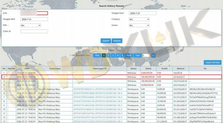Open Keterangan ID link in row 11

(x=98, y=113)
